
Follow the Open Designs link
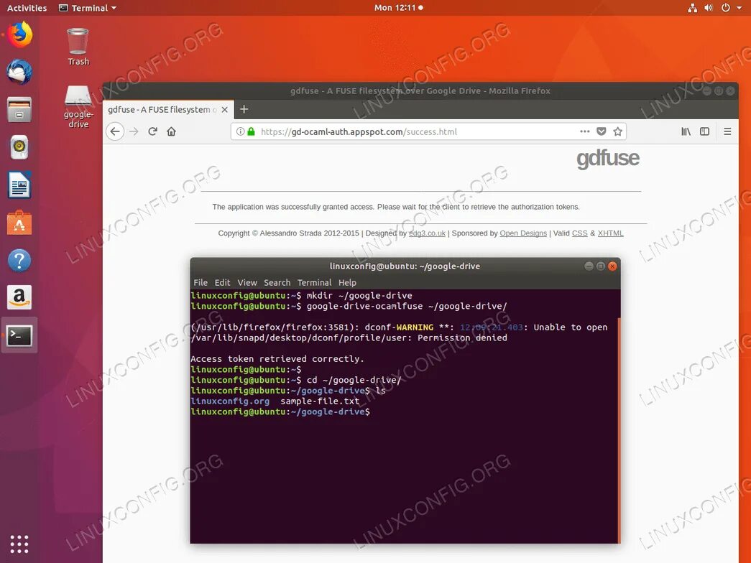tap(523, 233)
